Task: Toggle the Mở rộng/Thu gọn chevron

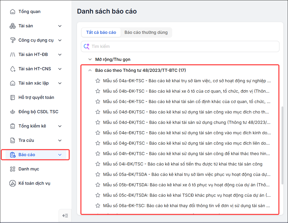Action: pos(90,59)
